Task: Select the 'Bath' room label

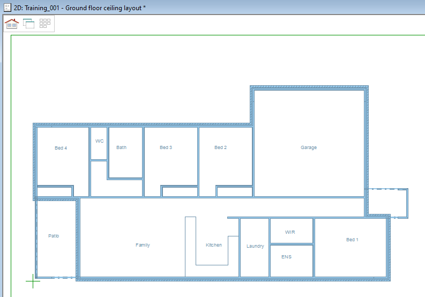Action: click(122, 147)
